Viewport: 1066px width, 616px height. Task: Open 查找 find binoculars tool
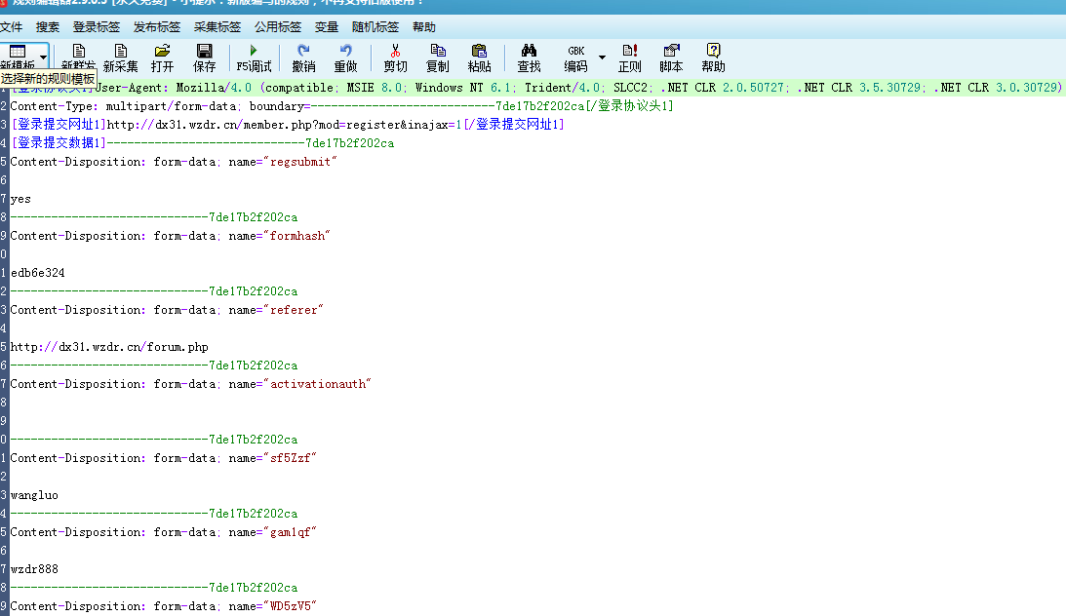tap(529, 58)
